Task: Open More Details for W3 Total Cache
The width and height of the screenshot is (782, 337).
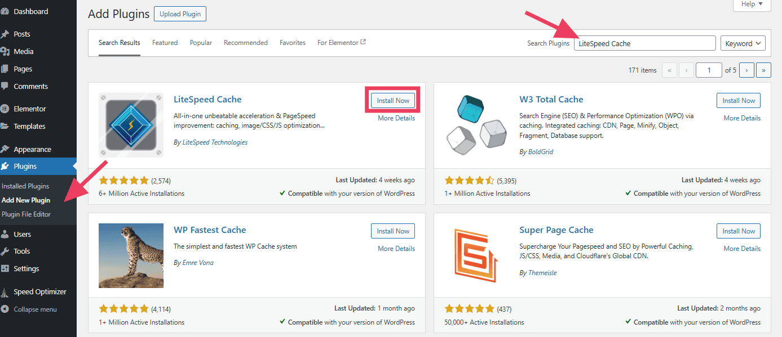Action: (742, 118)
